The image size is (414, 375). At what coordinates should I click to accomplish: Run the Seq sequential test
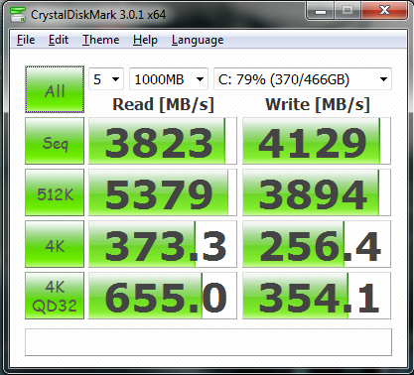point(55,141)
